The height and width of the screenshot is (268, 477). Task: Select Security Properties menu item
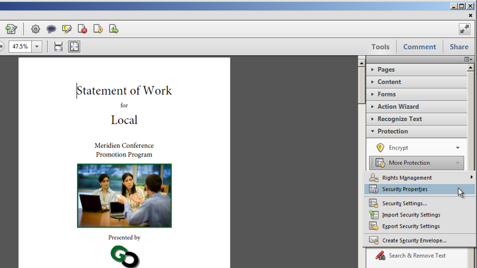[419, 189]
